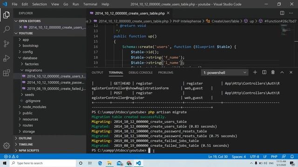Viewport: 298px width, 167px height.
Task: Expand the Timeline section
Action: coord(50,144)
